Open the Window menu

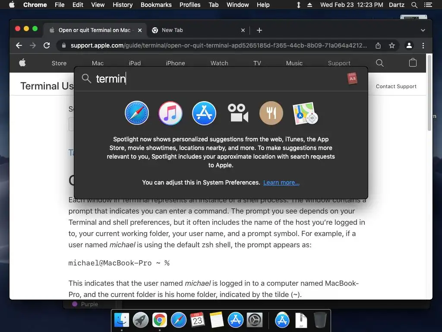point(238,5)
